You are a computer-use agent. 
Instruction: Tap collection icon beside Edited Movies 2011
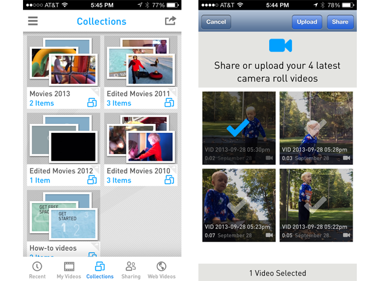(169, 103)
